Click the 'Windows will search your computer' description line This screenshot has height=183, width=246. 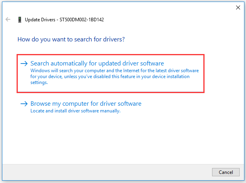pyautogui.click(x=115, y=71)
